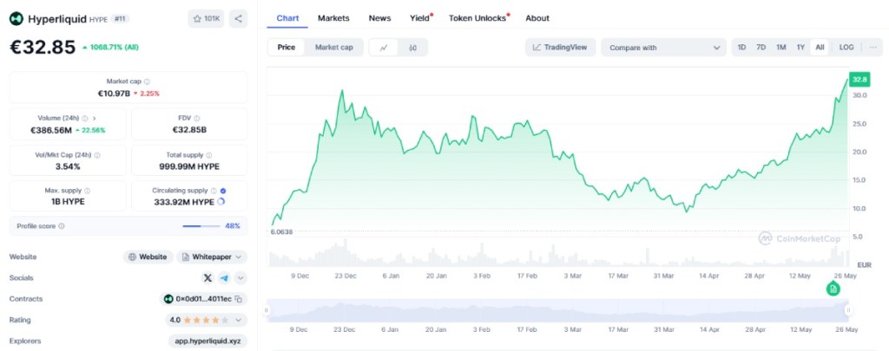Open the Markets tab
Viewport: 889px width, 351px height.
(333, 18)
